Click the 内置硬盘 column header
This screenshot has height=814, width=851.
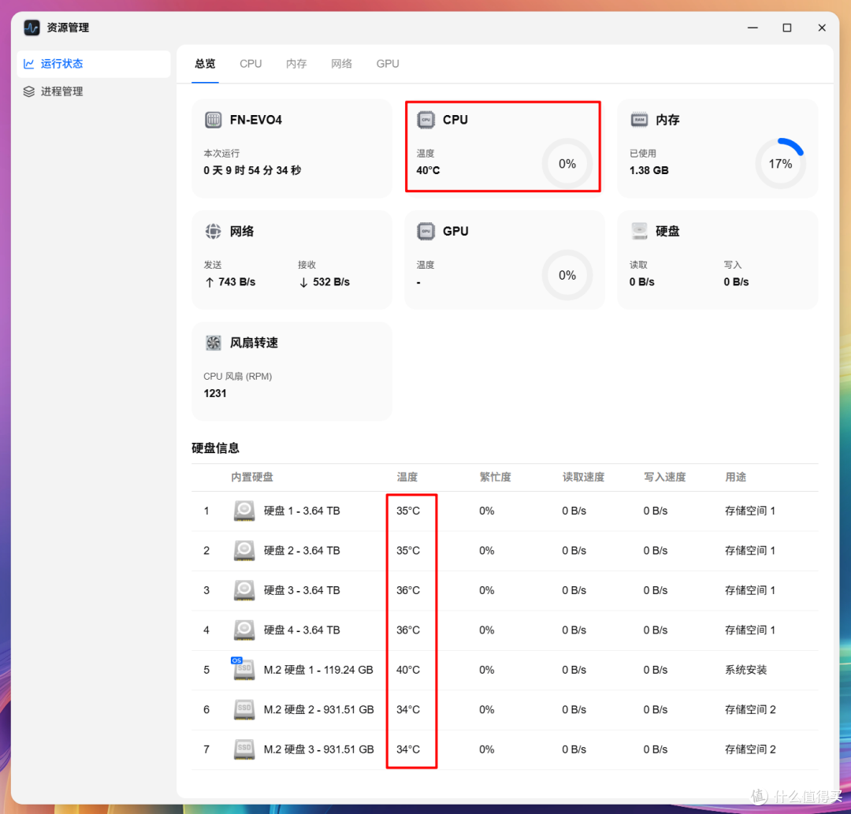[252, 478]
